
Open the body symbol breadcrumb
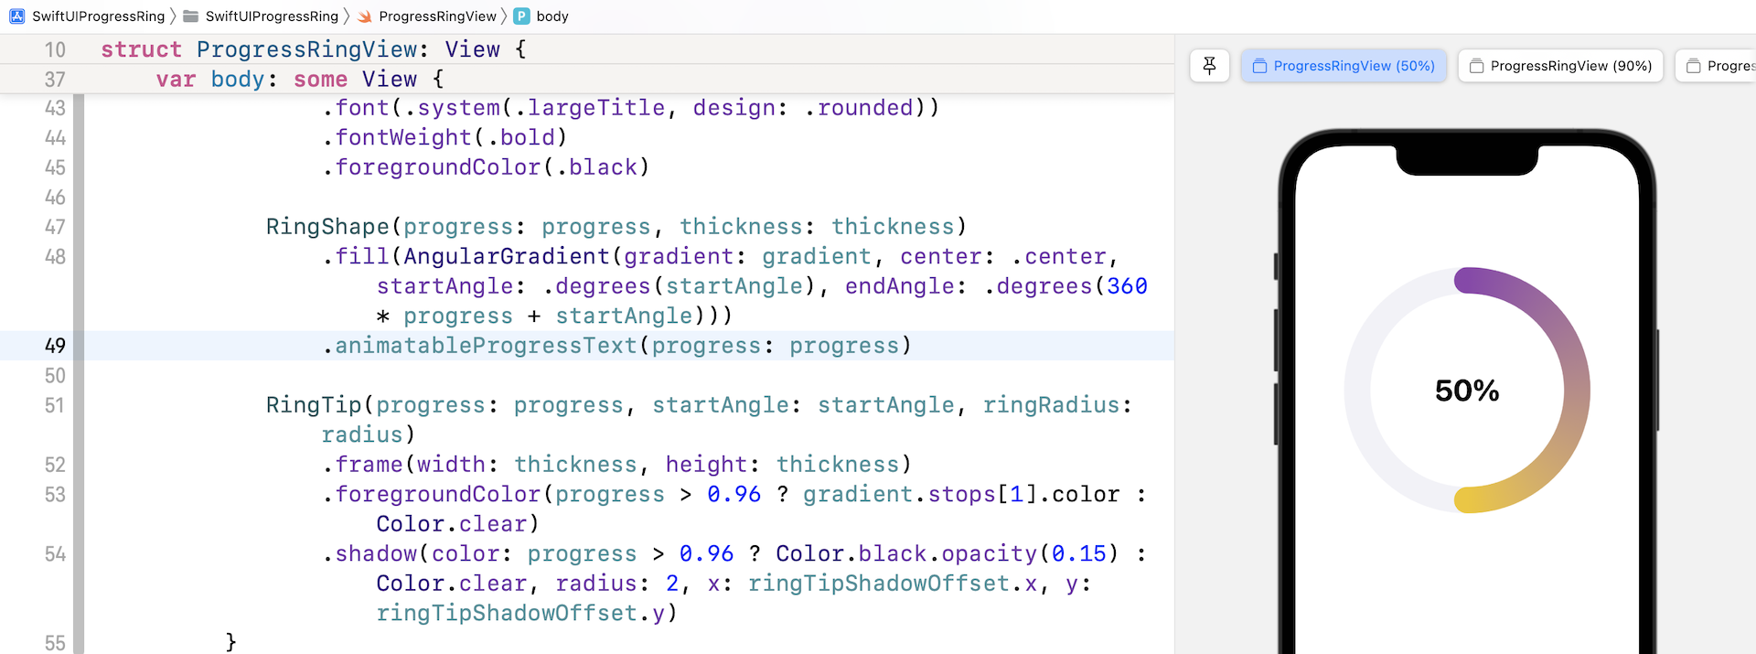click(x=552, y=16)
